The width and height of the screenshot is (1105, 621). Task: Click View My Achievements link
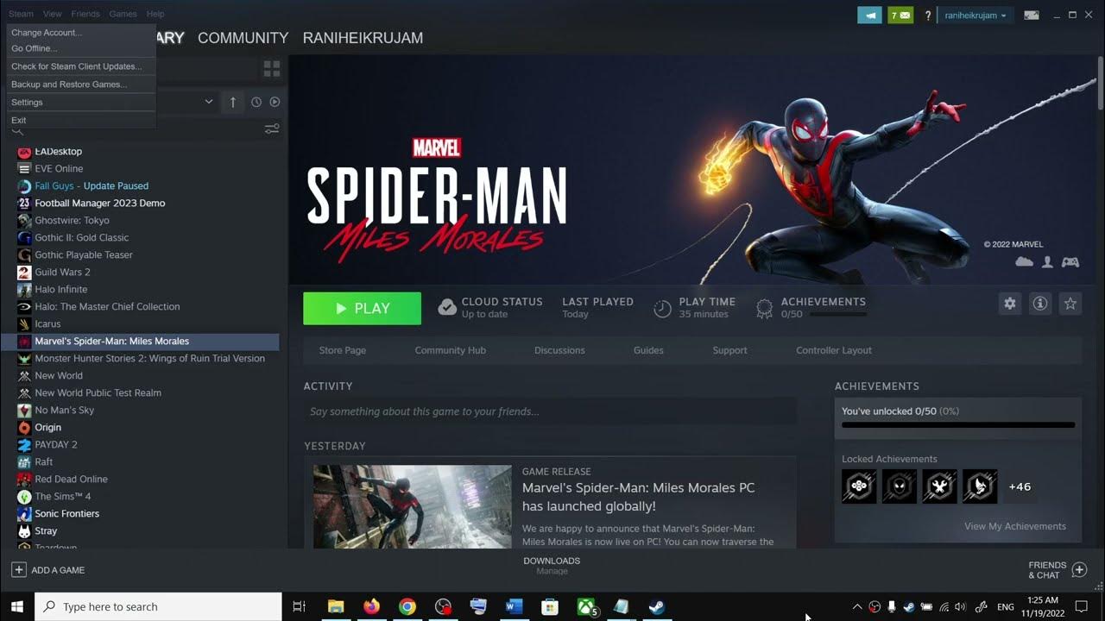(x=1015, y=526)
